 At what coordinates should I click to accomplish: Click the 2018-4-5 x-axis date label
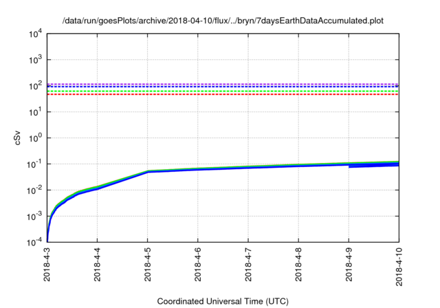(x=147, y=264)
